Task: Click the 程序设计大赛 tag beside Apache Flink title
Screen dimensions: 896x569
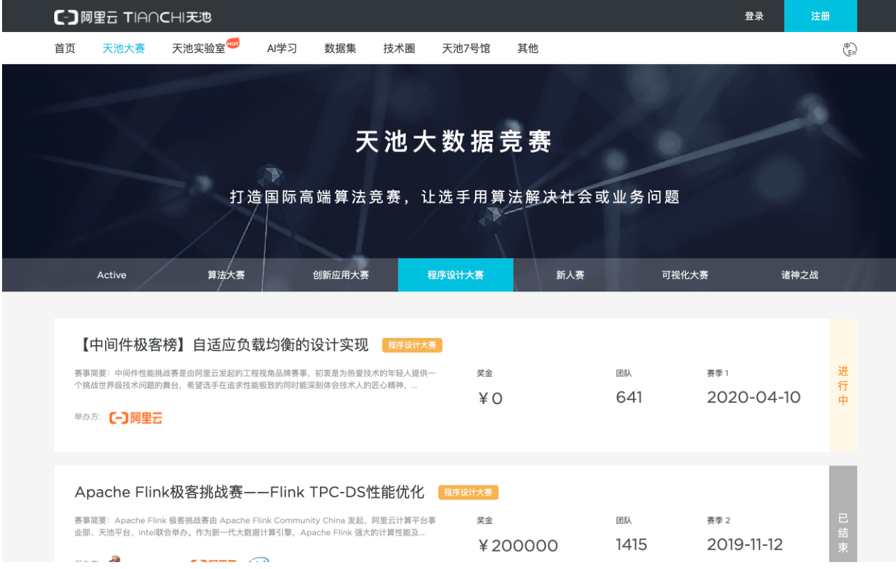Action: point(468,492)
